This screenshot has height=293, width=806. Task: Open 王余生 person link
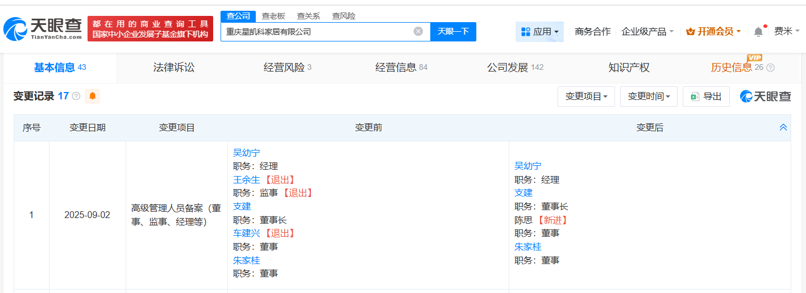pyautogui.click(x=247, y=179)
